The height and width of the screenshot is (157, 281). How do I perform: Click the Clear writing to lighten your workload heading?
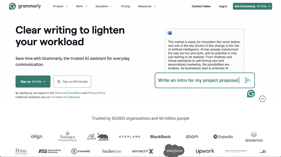pyautogui.click(x=70, y=36)
